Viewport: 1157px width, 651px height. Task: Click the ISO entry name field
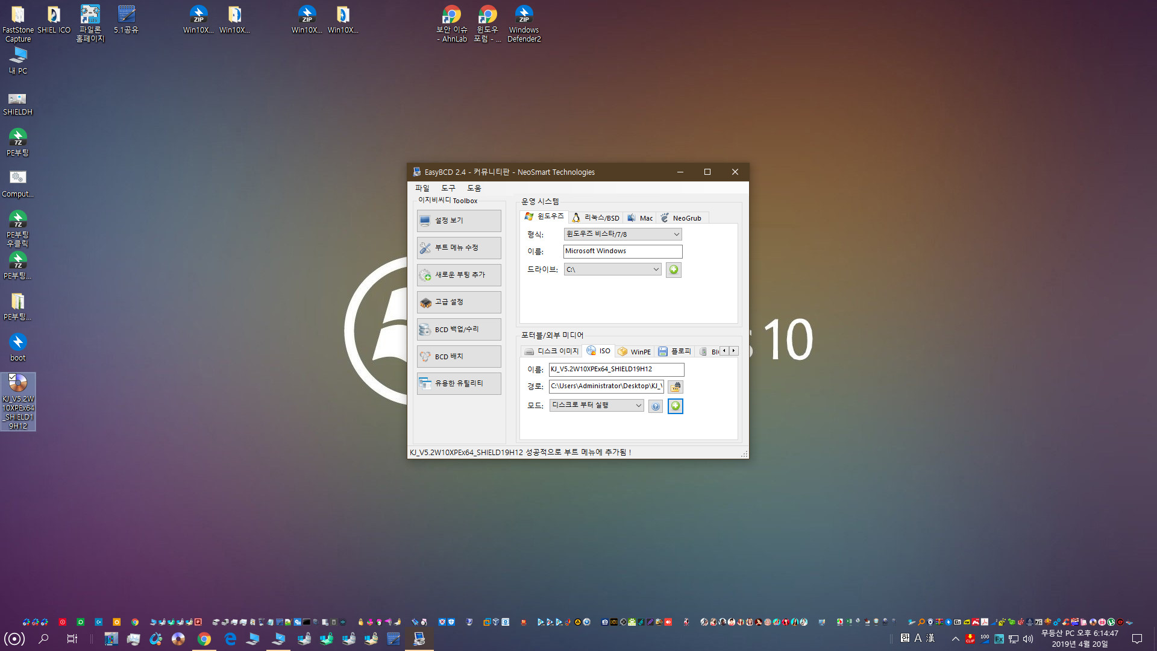616,369
